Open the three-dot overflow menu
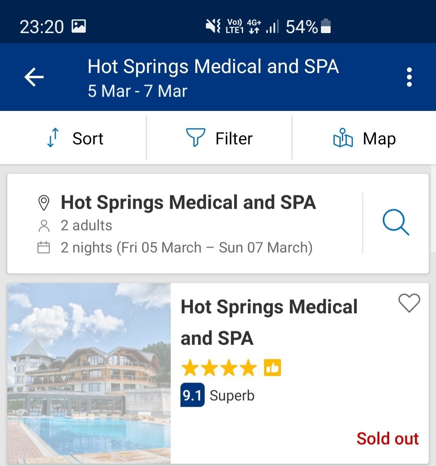The image size is (436, 466). click(x=409, y=77)
